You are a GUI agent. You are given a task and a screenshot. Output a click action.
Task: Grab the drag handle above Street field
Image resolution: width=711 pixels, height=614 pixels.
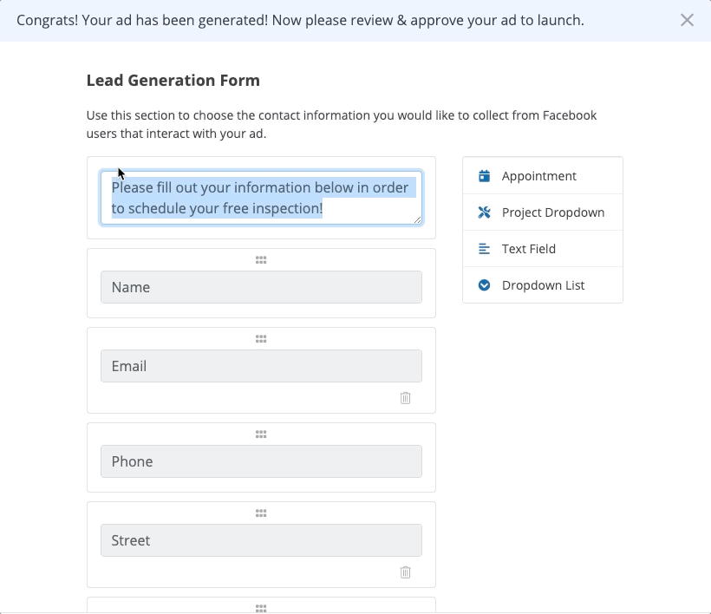tap(261, 513)
